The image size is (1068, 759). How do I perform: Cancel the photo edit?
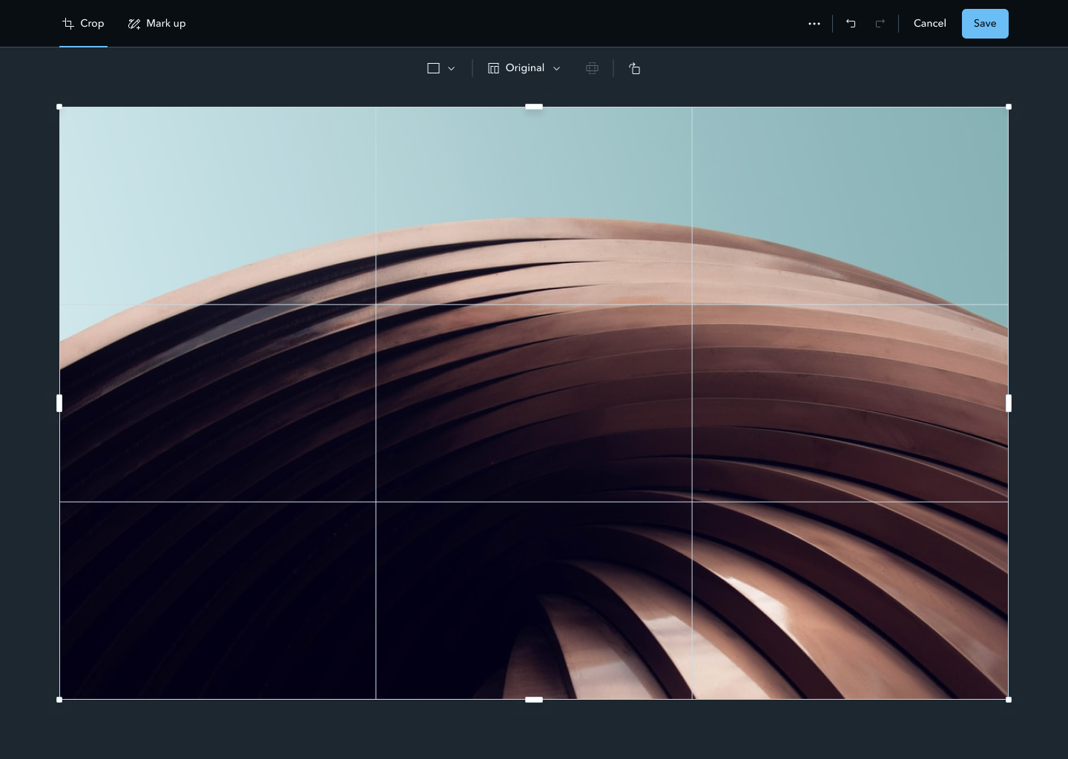pyautogui.click(x=929, y=24)
